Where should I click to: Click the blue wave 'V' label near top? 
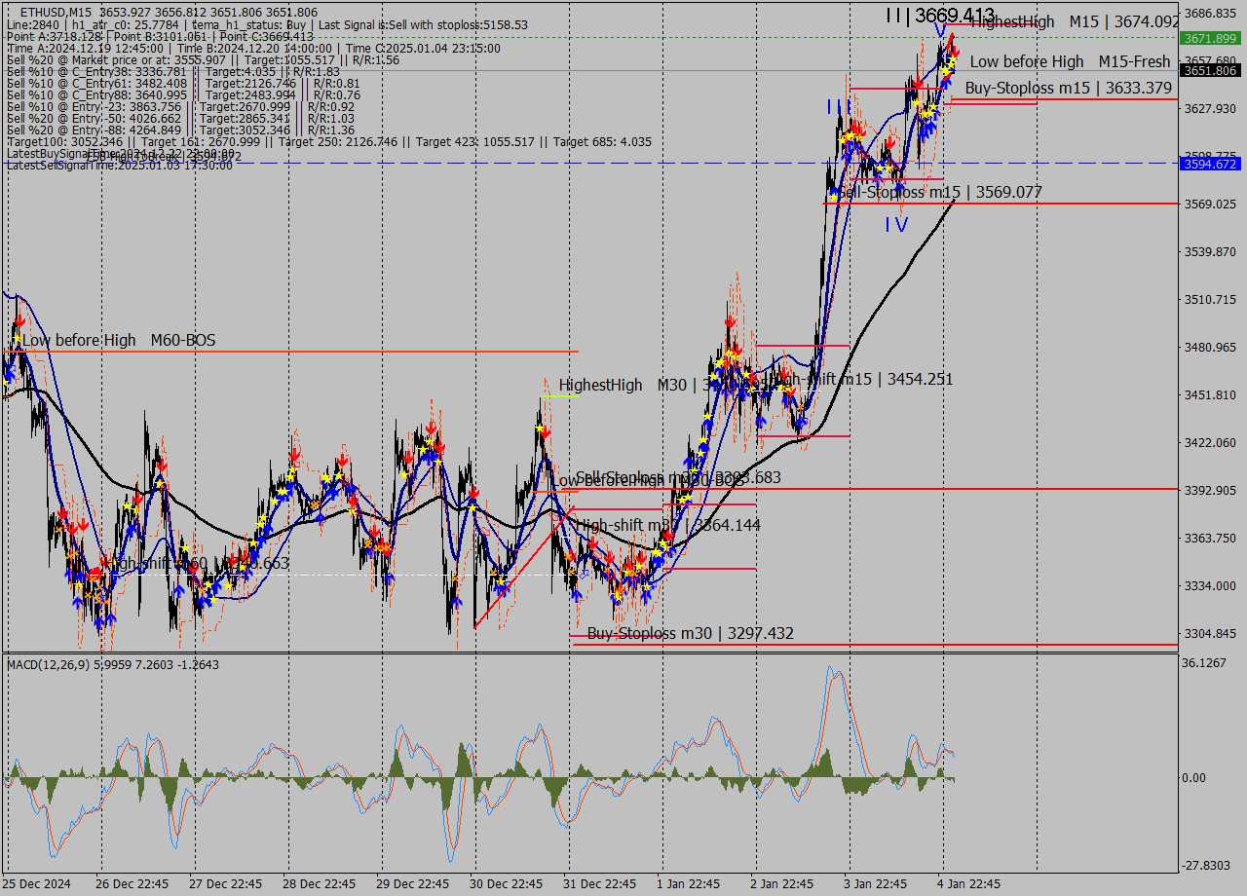coord(939,31)
